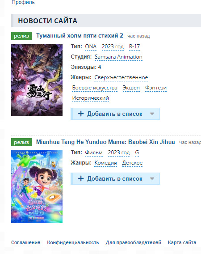The height and width of the screenshot is (254, 201).
Task: Choose the Фэнтези genre tag
Action: [156, 88]
